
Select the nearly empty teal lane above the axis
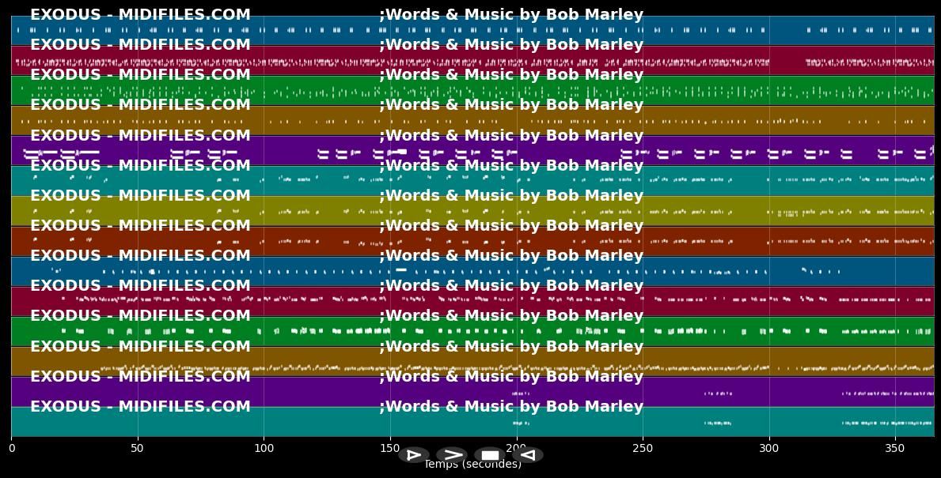pos(472,422)
